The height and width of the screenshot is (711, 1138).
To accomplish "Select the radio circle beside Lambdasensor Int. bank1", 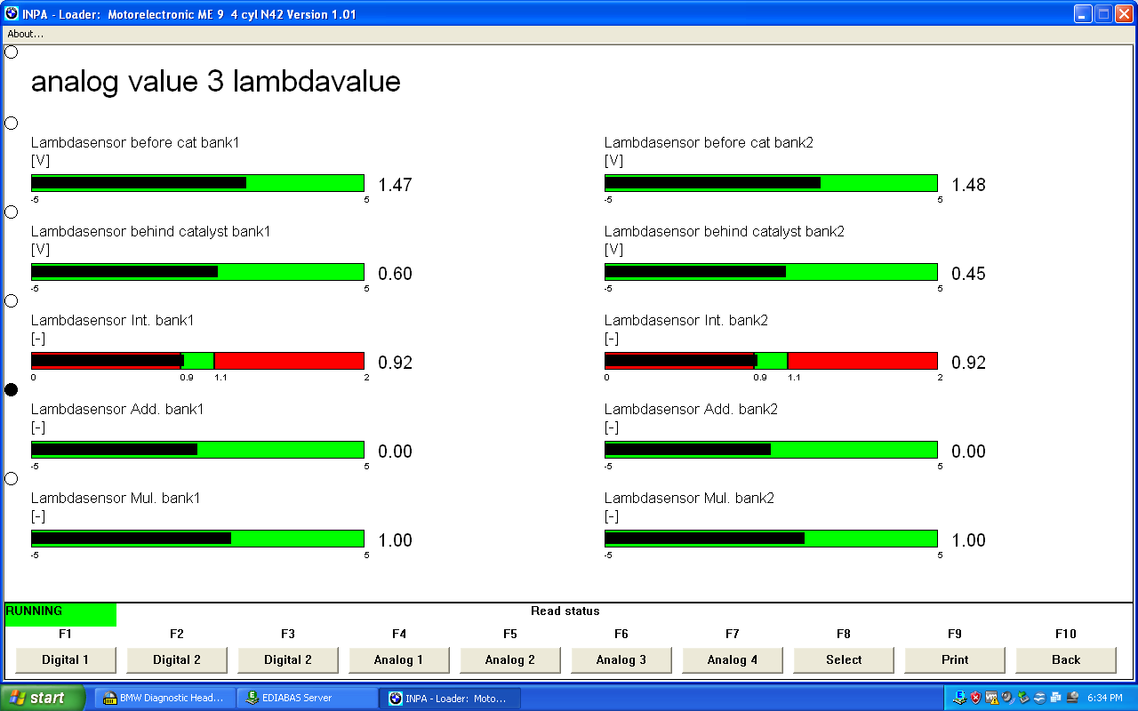I will tap(12, 300).
